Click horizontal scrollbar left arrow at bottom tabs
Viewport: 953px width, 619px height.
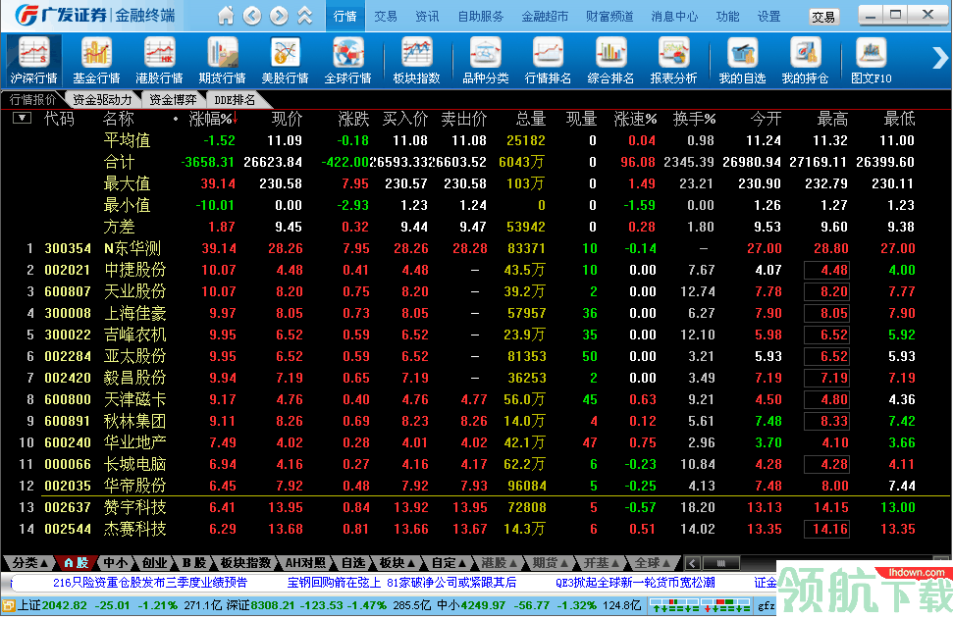692,563
